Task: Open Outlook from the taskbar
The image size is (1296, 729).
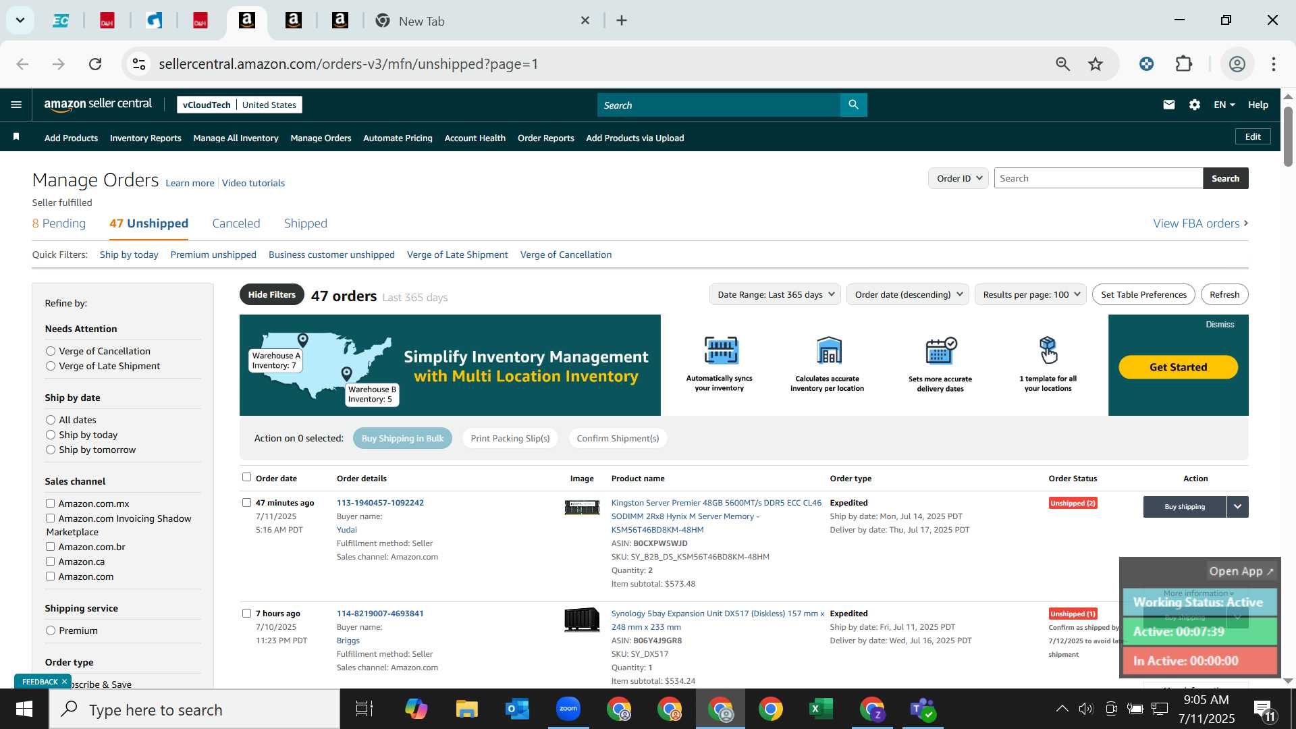Action: [517, 709]
